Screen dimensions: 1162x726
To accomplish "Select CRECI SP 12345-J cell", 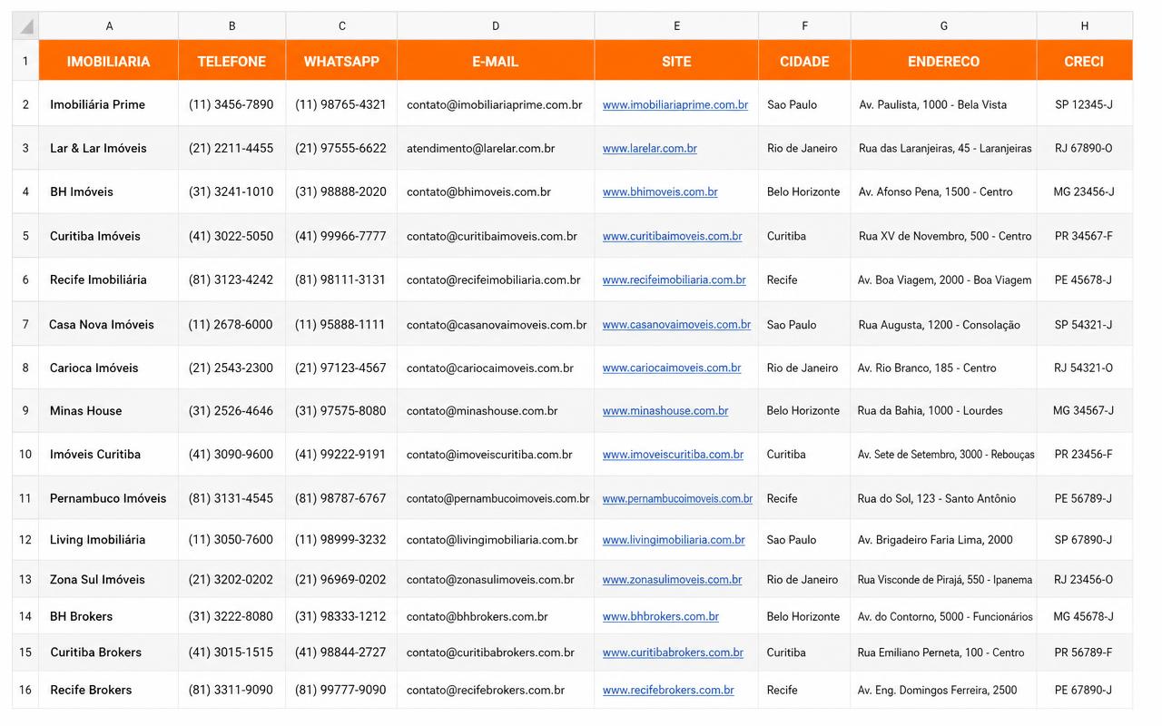I will (x=1084, y=104).
